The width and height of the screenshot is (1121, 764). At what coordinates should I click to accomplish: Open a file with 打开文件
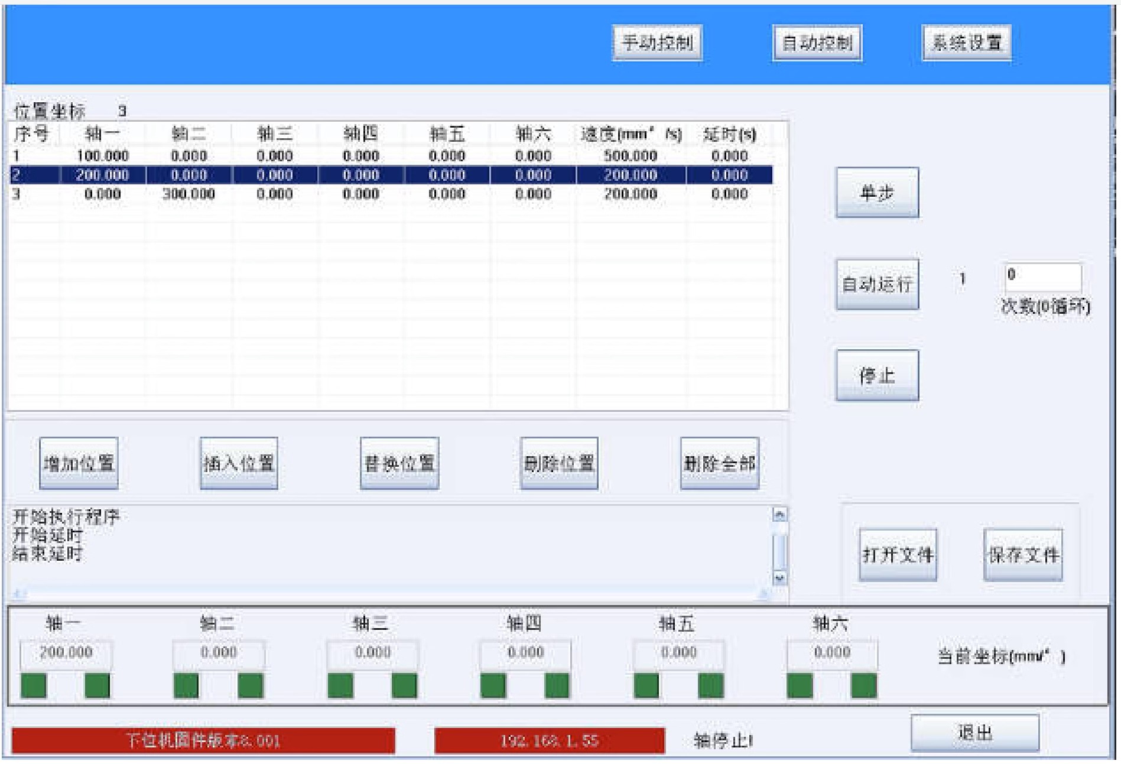click(898, 555)
